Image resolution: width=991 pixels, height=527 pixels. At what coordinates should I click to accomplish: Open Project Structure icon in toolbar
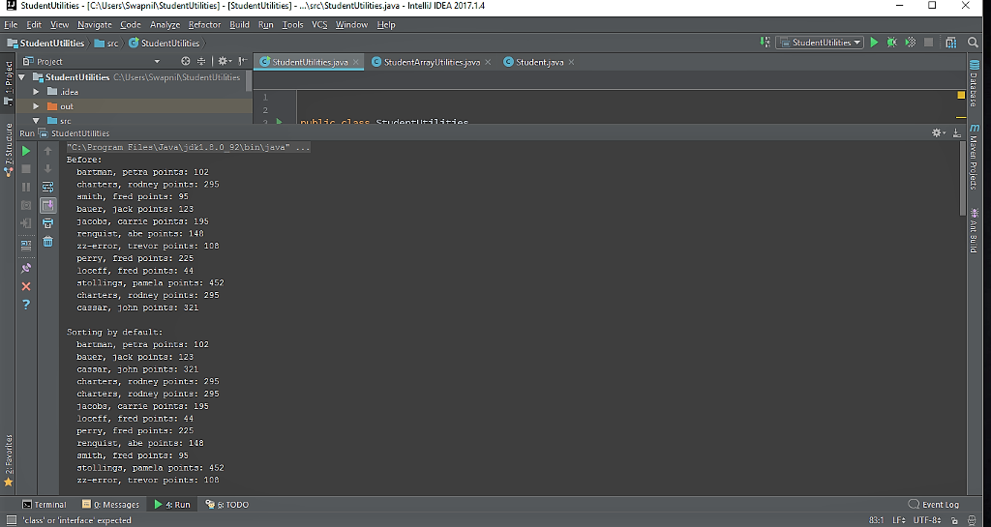[x=951, y=43]
